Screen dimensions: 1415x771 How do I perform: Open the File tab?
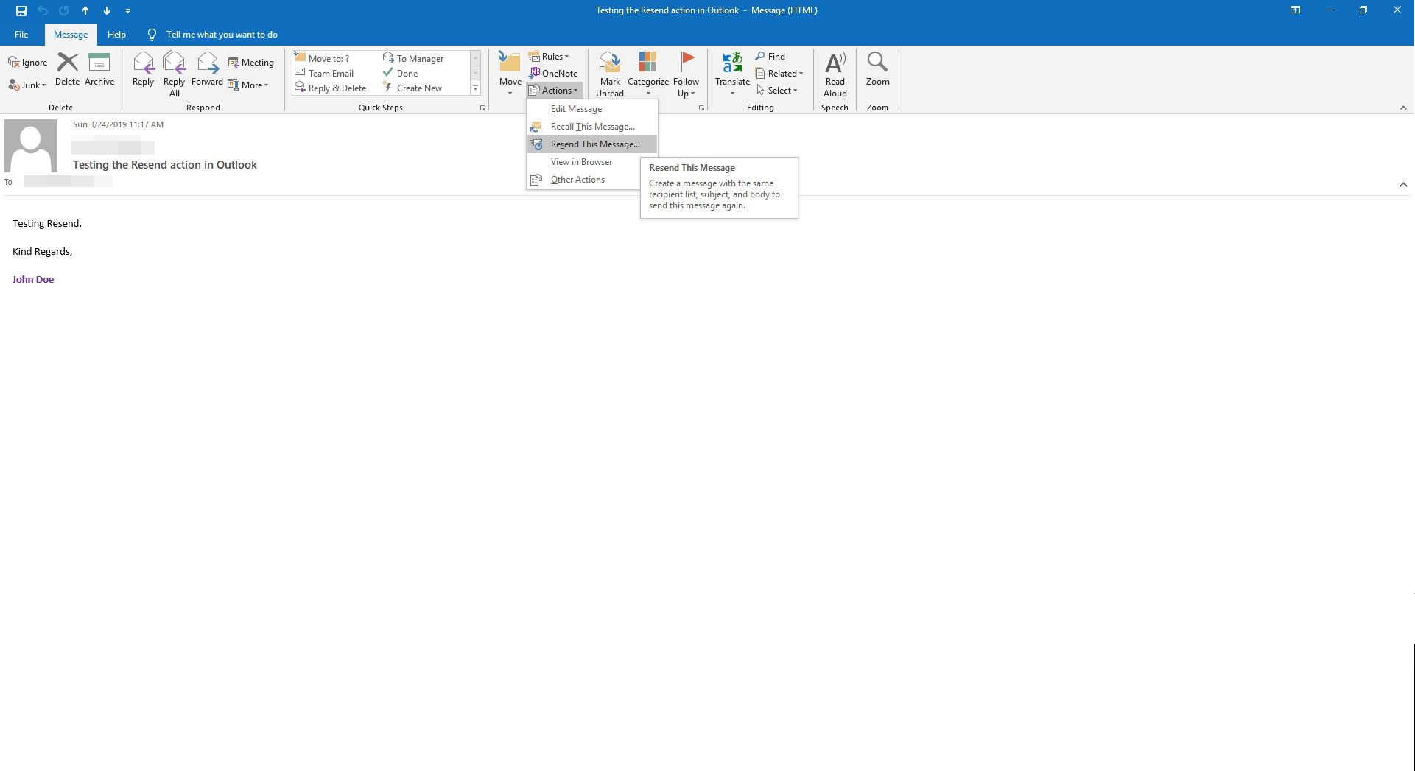[21, 35]
